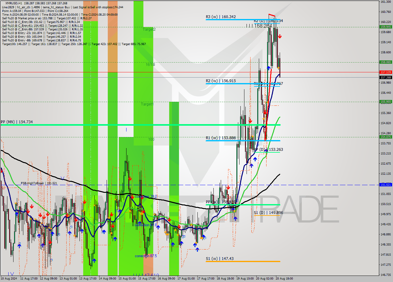Select the 'Sell %20 @ Entry -50: 165.044' line
Screen dimensions: 393x282
(41, 36)
